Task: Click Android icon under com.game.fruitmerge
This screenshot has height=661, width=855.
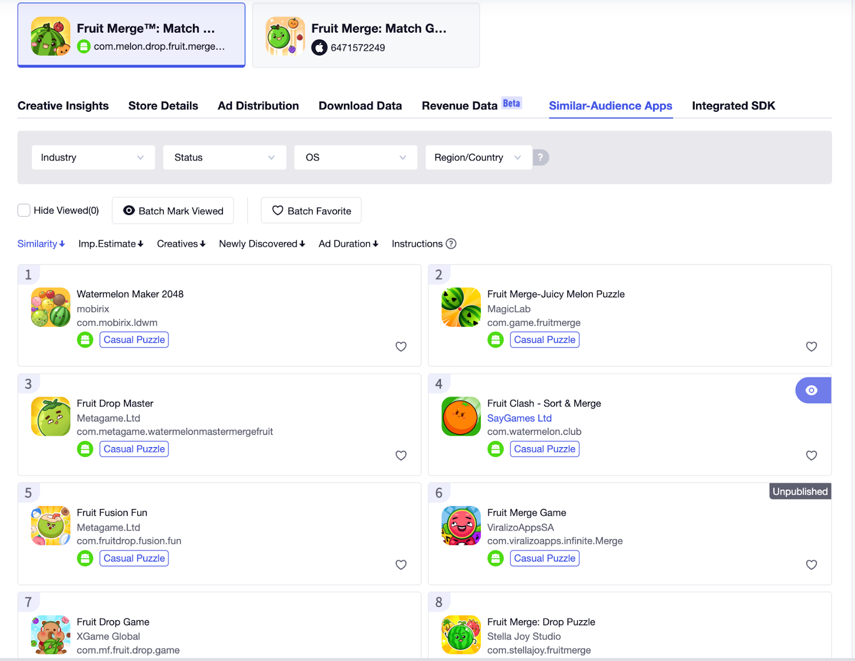Action: (495, 340)
